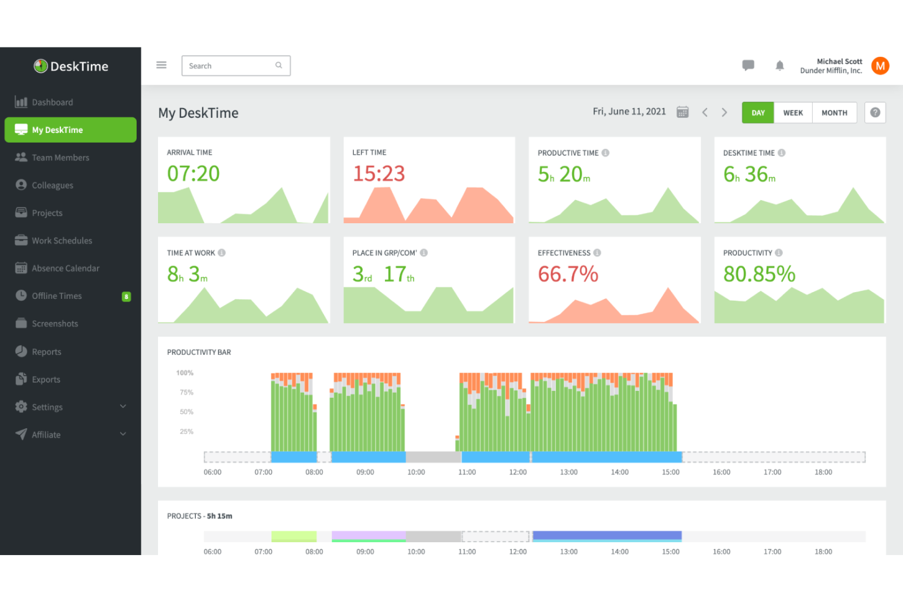The height and width of the screenshot is (602, 903).
Task: Click the help question mark button
Action: point(875,112)
